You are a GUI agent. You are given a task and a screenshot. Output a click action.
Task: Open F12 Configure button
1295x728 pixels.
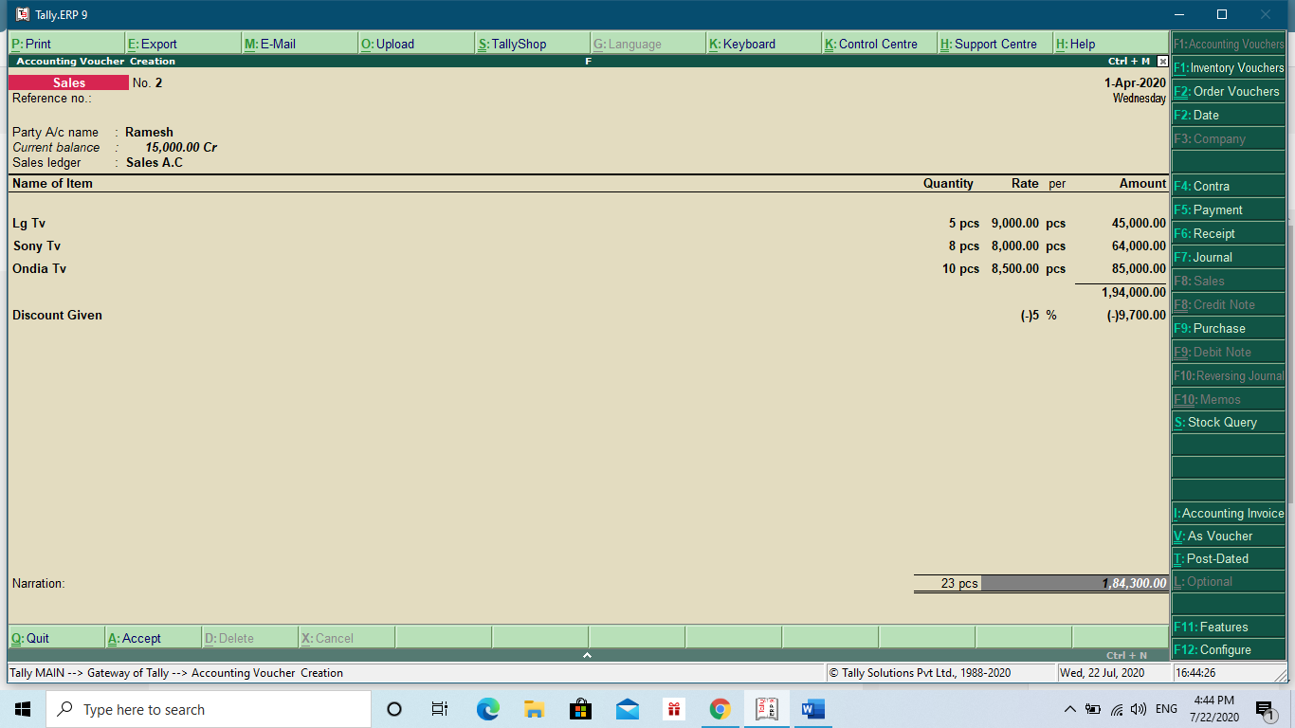(x=1229, y=649)
